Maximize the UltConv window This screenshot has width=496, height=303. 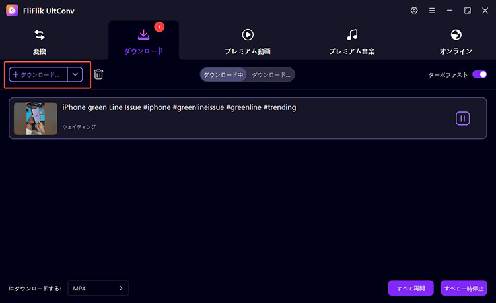click(467, 11)
